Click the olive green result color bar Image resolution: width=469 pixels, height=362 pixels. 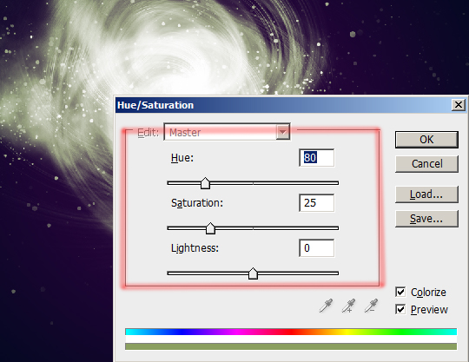click(x=291, y=346)
